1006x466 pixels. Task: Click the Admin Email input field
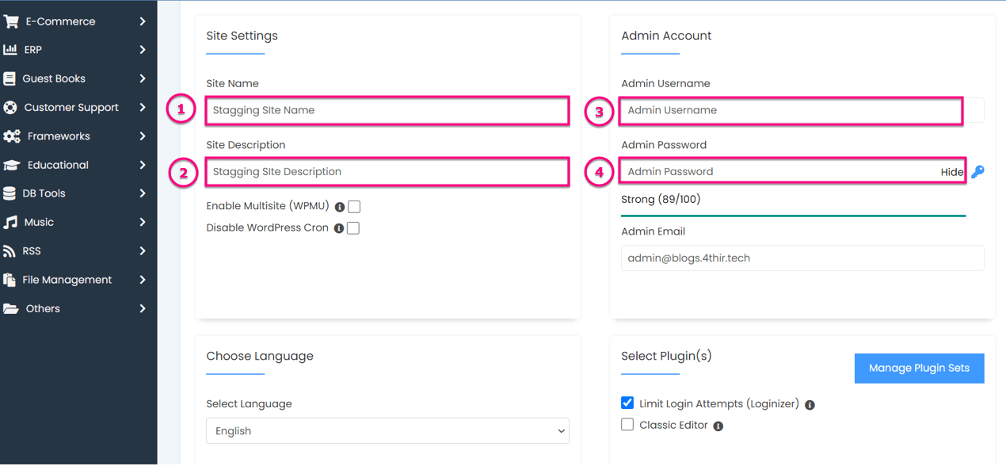tap(802, 258)
